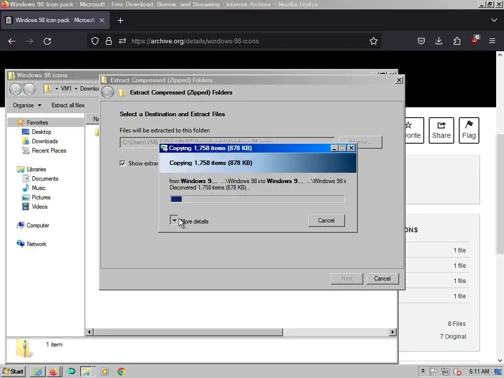Open the Start menu
The height and width of the screenshot is (378, 504).
13,372
